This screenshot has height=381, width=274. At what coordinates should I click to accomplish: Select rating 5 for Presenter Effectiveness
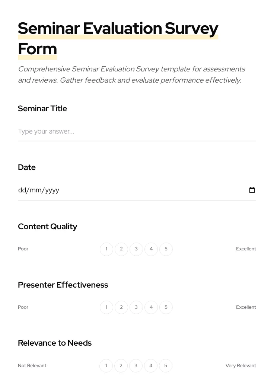166,307
